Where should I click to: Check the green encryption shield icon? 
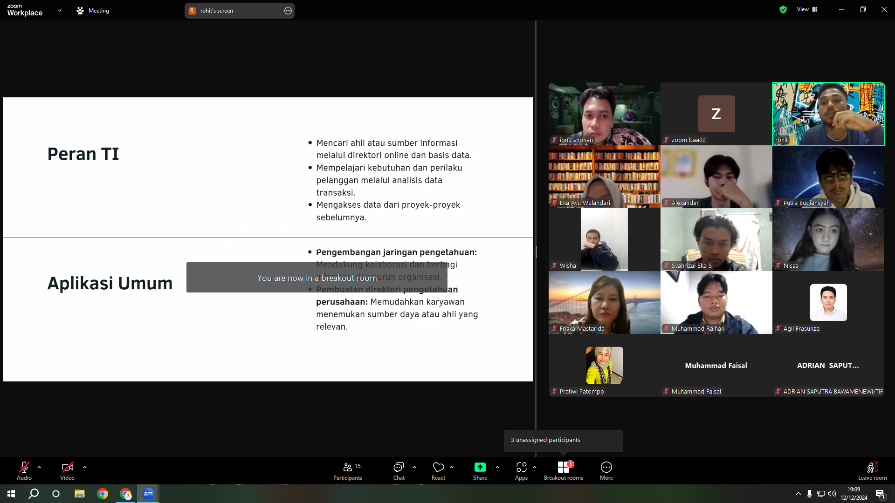coord(783,9)
